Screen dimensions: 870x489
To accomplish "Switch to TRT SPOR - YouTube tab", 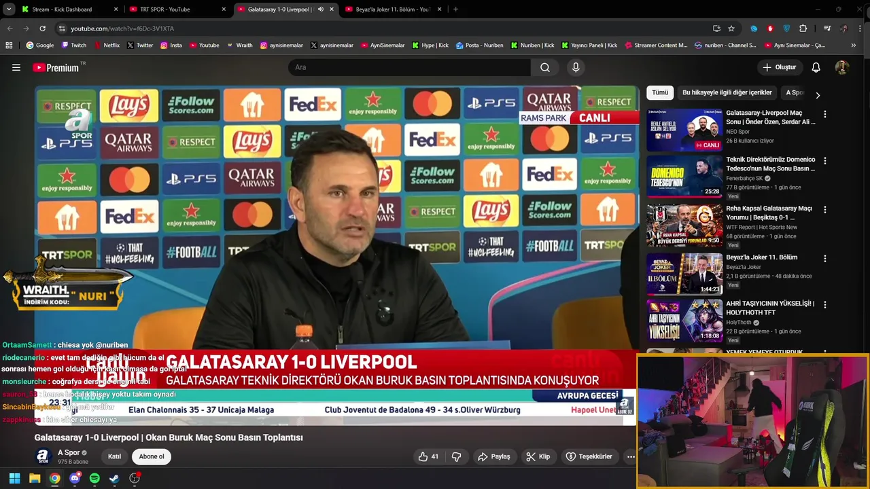I will pos(177,10).
